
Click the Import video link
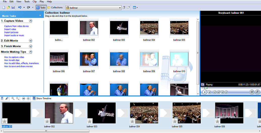click(x=10, y=29)
